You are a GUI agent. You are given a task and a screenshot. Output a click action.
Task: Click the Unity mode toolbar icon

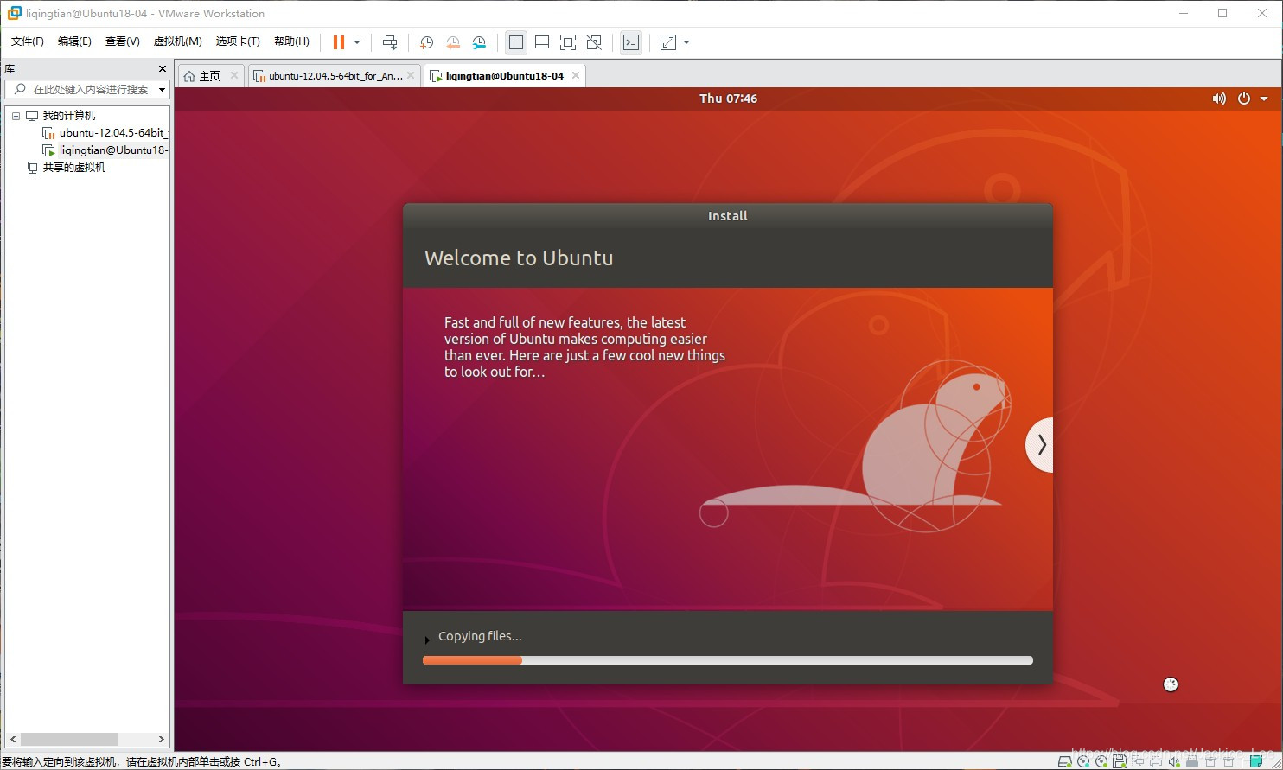click(594, 42)
